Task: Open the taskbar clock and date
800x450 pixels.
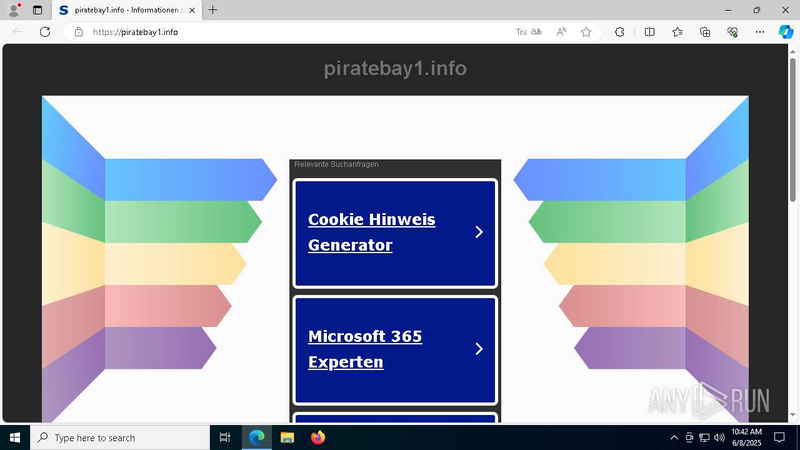Action: pos(746,437)
